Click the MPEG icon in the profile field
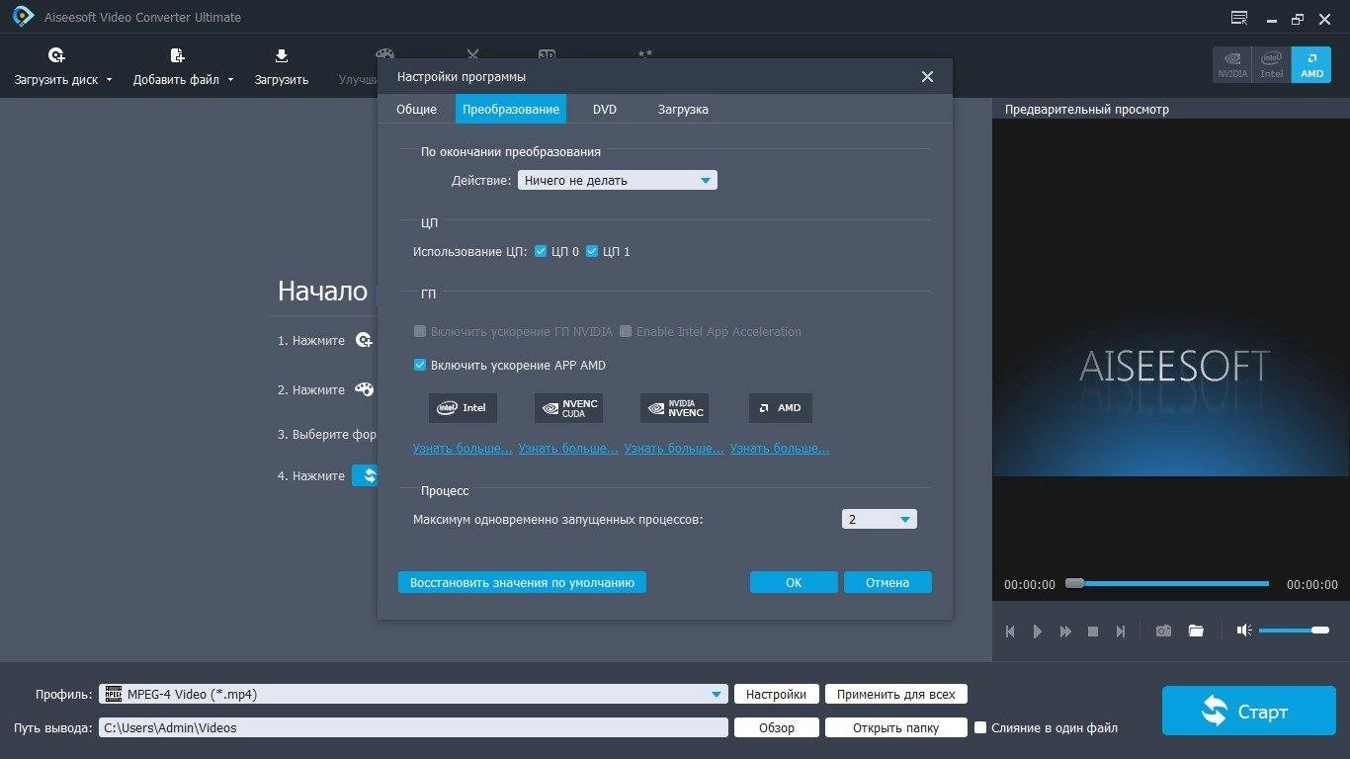This screenshot has height=759, width=1350. (114, 694)
